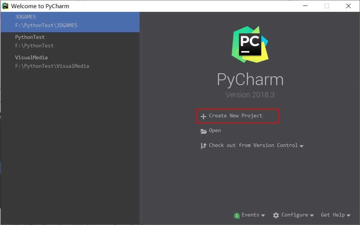Expand the Get Help dropdown arrow
The image size is (360, 225).
[348, 215]
